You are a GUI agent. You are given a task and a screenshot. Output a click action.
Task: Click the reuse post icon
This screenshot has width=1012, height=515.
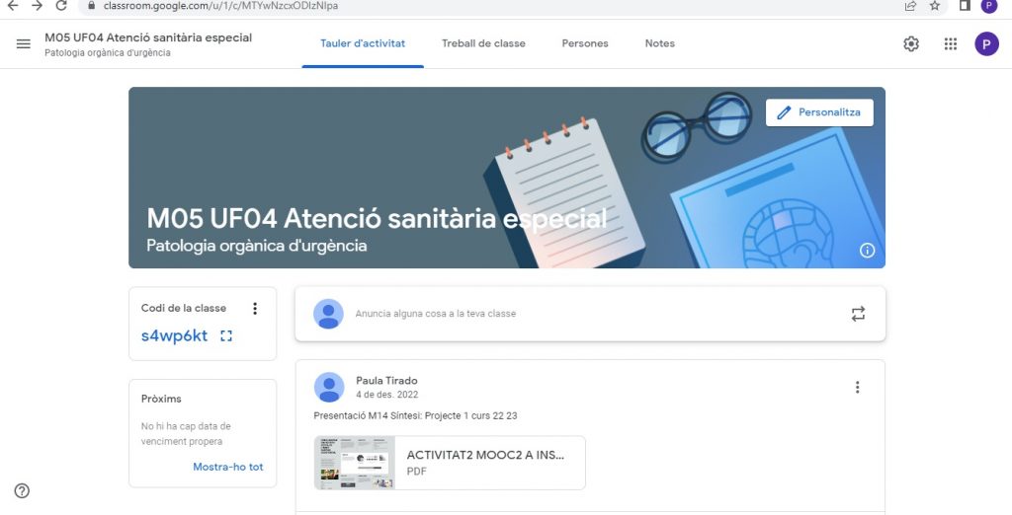point(857,314)
